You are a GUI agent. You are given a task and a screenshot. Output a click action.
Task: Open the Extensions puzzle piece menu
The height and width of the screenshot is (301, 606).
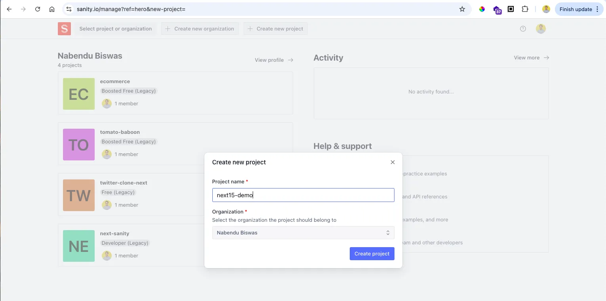point(525,9)
